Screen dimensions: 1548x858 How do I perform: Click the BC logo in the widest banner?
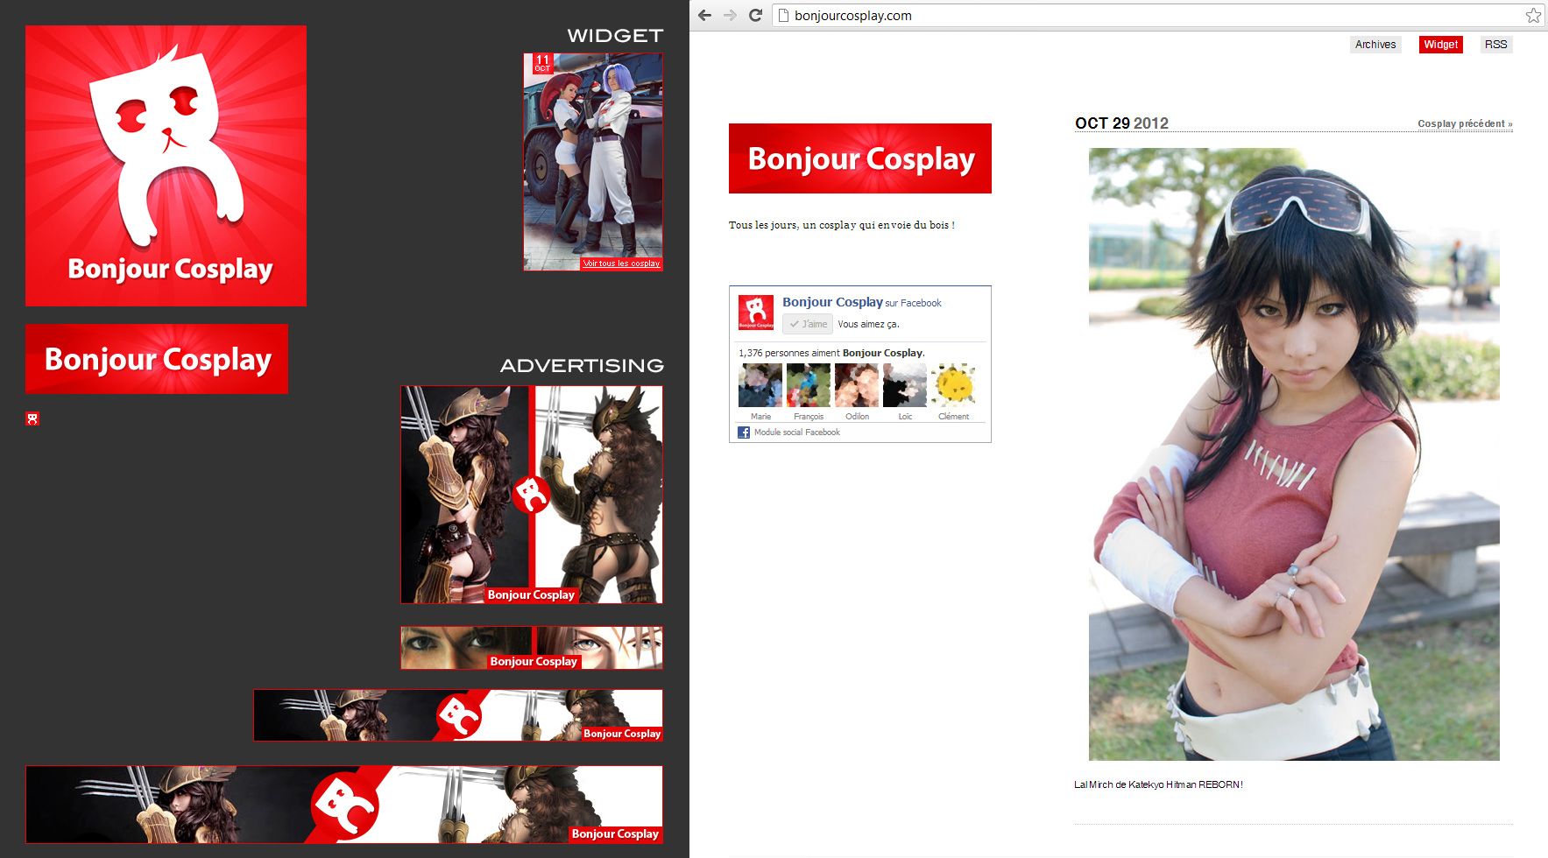(346, 807)
